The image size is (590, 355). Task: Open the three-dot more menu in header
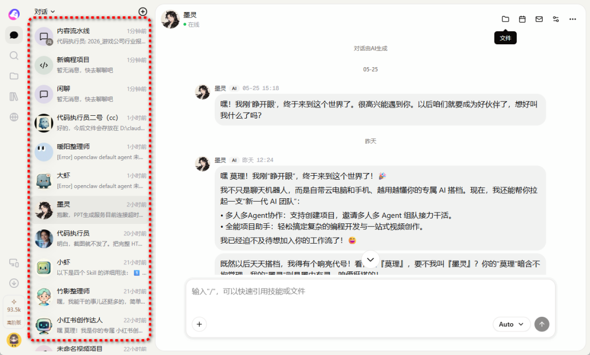[x=573, y=19]
